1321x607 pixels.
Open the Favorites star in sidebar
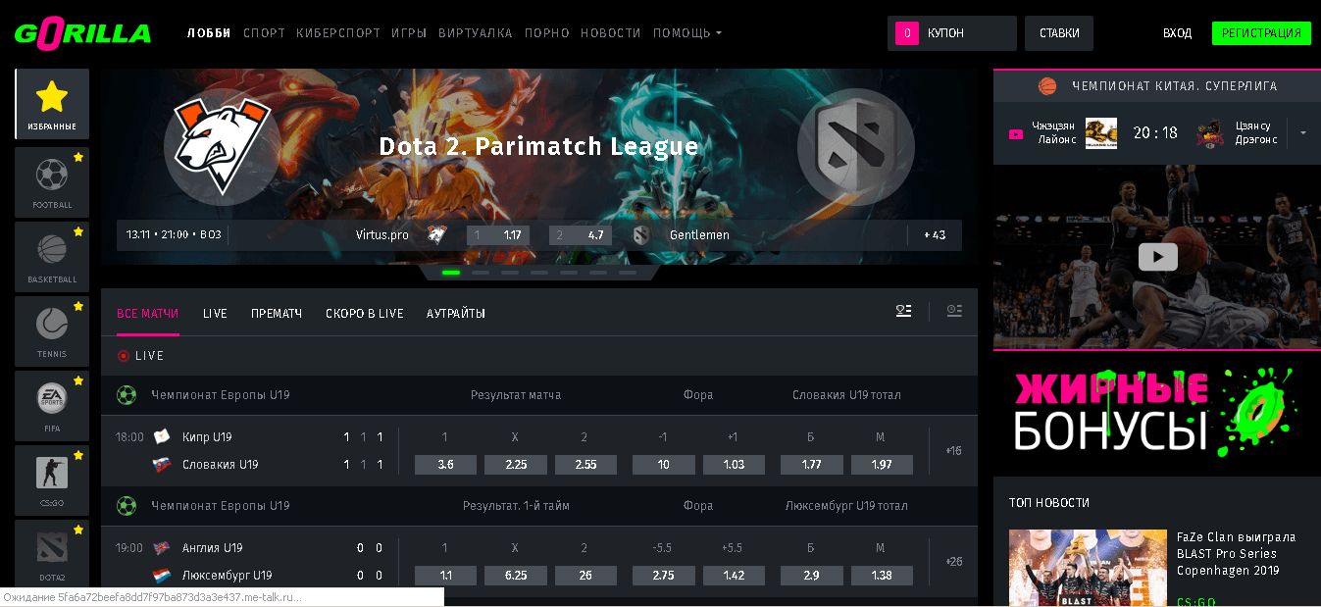[x=52, y=103]
